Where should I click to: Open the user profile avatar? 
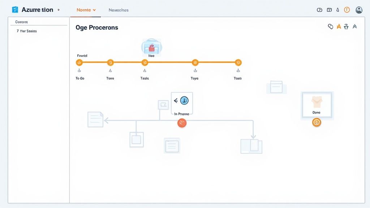[359, 10]
